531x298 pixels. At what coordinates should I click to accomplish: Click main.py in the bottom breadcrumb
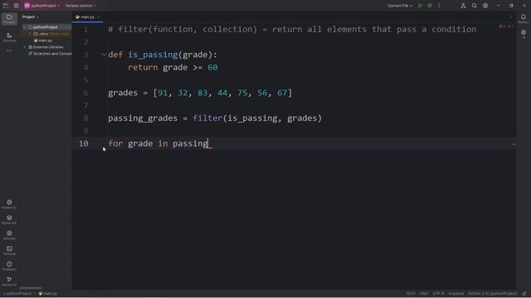click(x=48, y=294)
